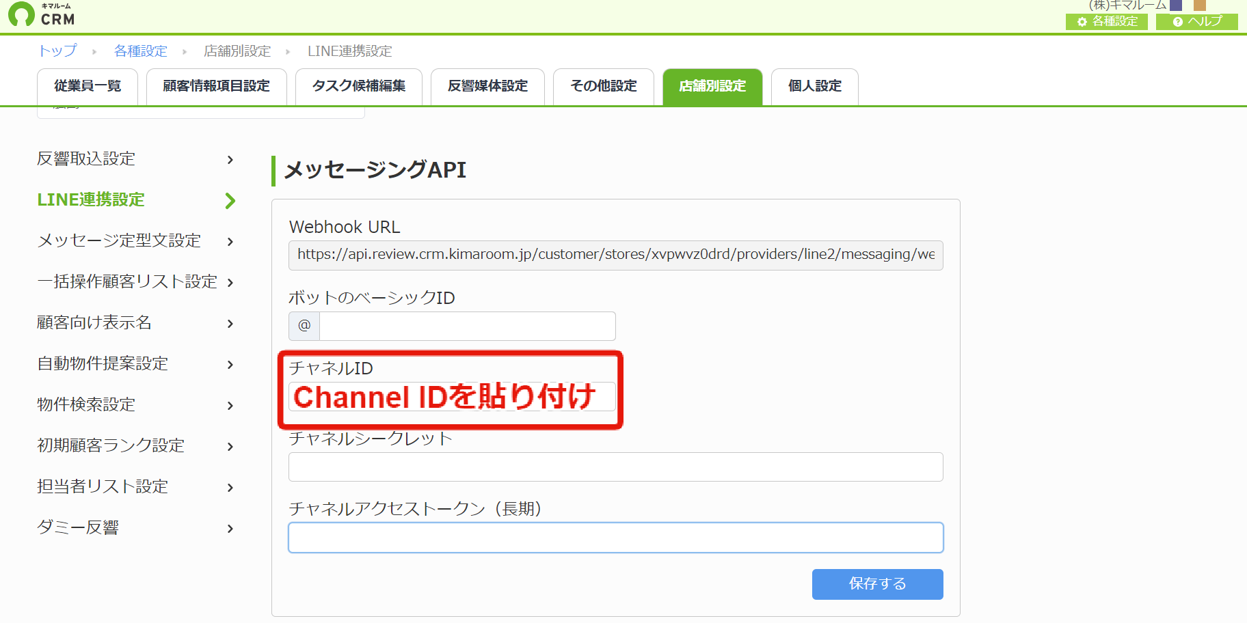
Task: Click the 保存する button
Action: pyautogui.click(x=878, y=584)
